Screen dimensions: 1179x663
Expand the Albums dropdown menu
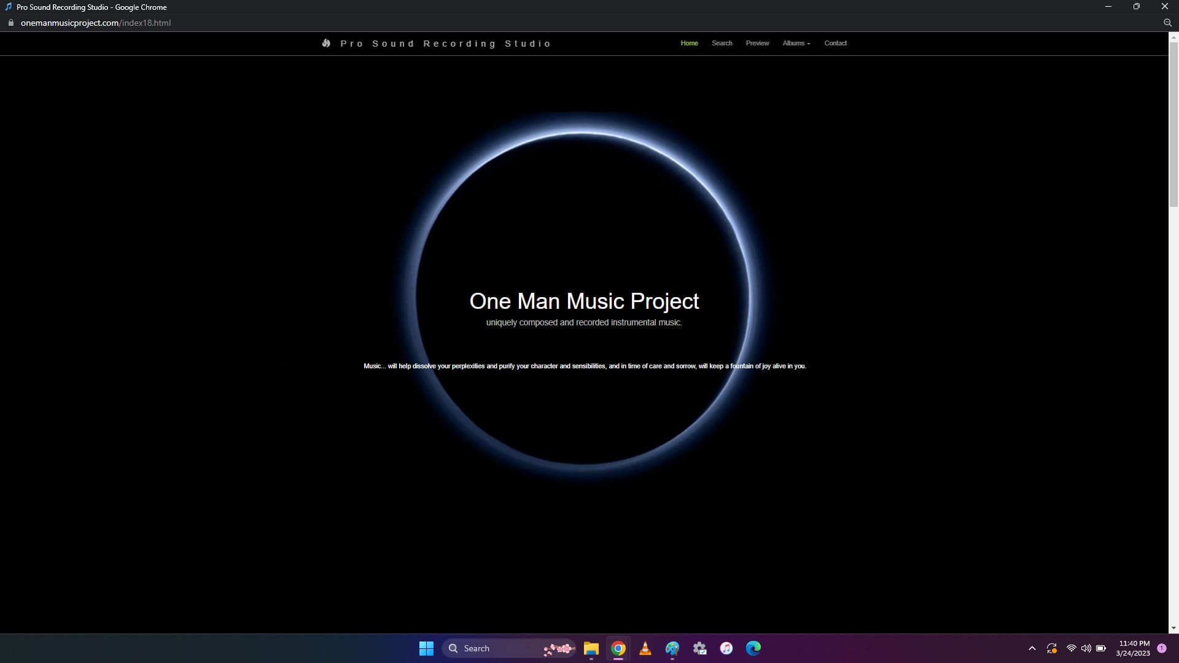coord(796,43)
